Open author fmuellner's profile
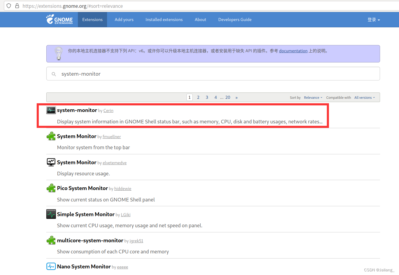This screenshot has width=399, height=275. point(112,137)
